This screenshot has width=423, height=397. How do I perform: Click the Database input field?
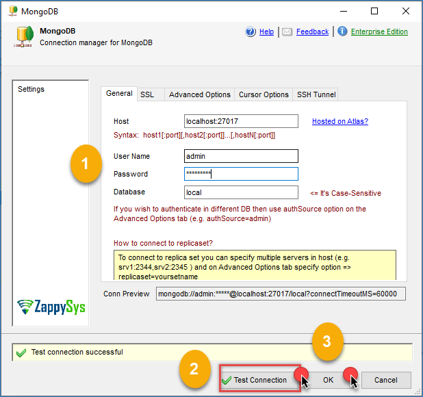click(x=241, y=192)
